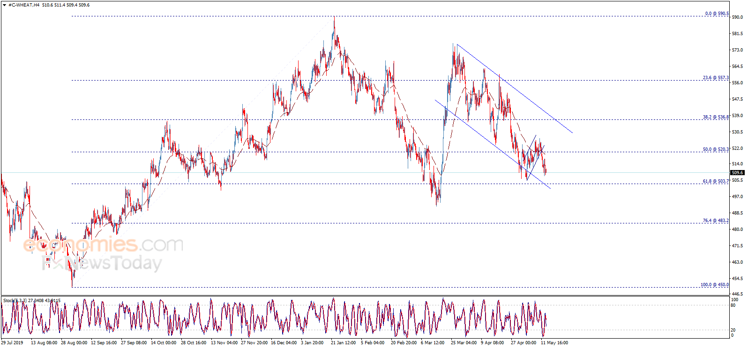The image size is (748, 348).
Task: Click the '21 Jan 12:00' date label
Action: (x=344, y=343)
